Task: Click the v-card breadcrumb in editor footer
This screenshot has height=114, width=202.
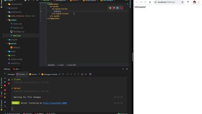Action: coord(61,65)
